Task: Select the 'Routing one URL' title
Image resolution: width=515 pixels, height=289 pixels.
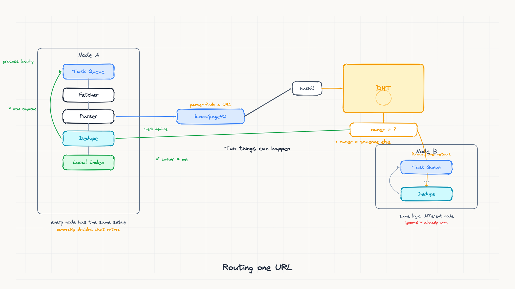Action: (257, 268)
